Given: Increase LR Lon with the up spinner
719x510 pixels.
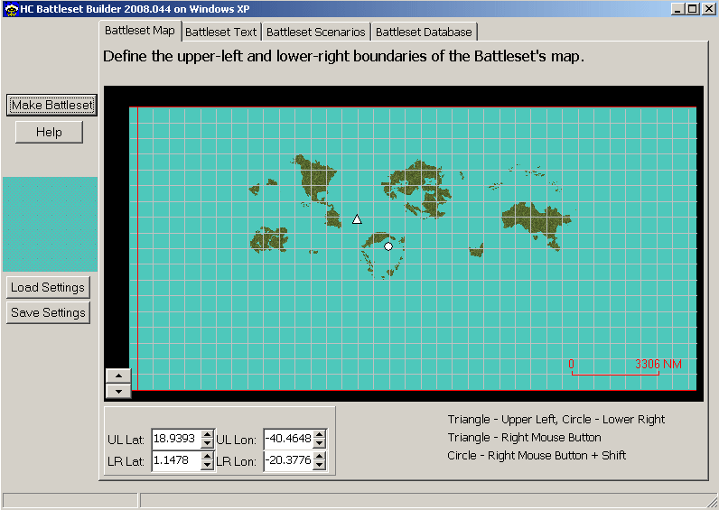Looking at the screenshot, I should pos(320,457).
